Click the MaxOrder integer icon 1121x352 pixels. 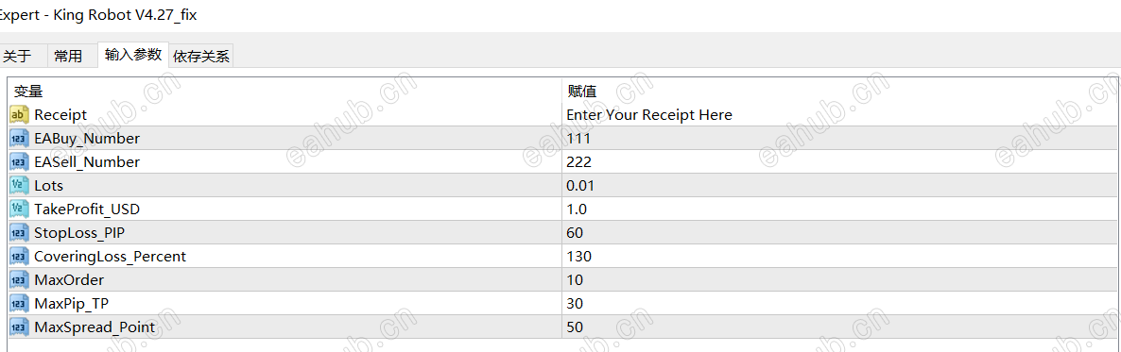[x=20, y=280]
